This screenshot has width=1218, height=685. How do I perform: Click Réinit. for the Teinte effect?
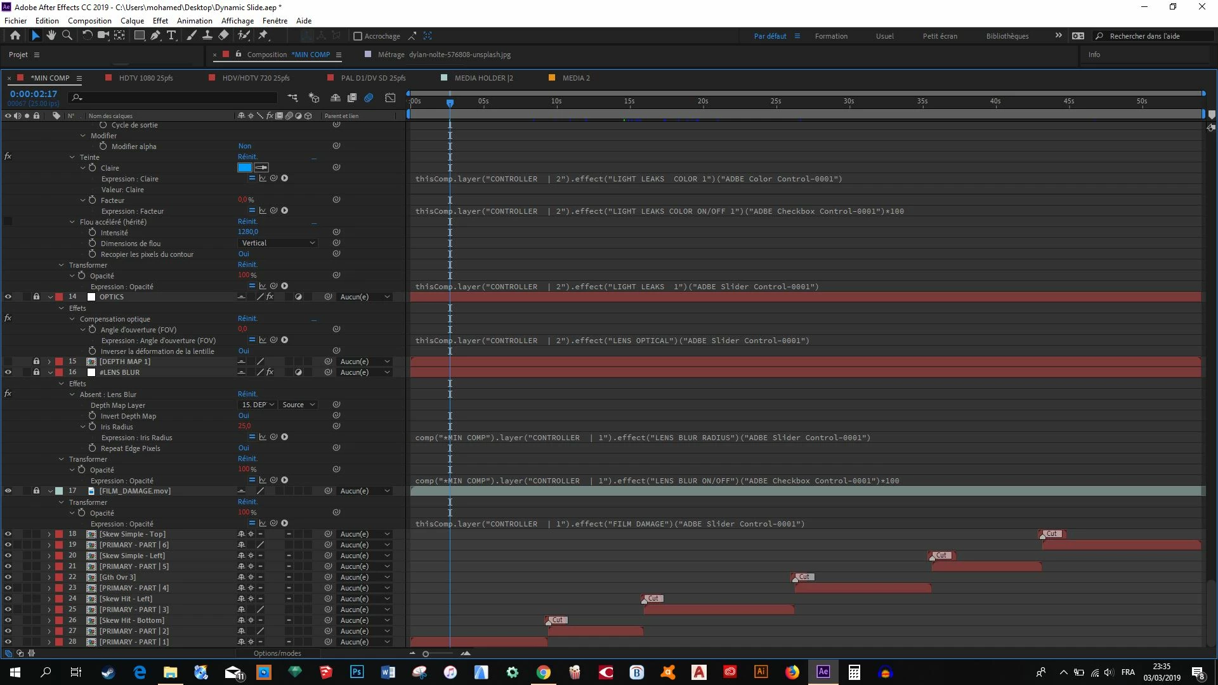(x=247, y=157)
